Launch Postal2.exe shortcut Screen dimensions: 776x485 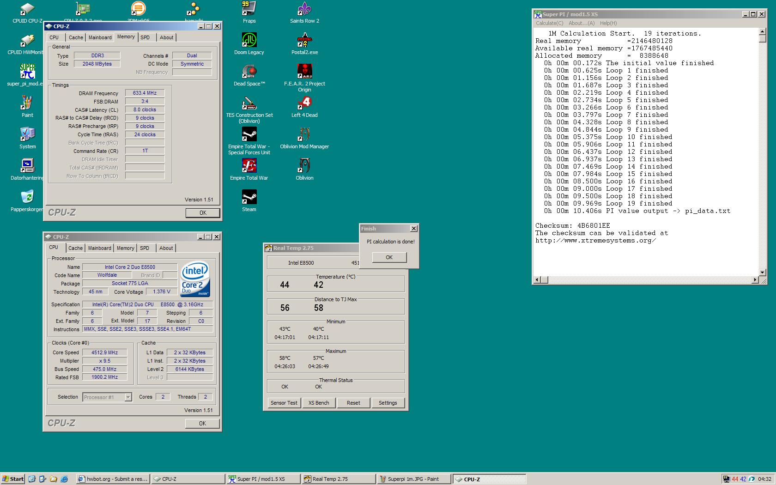(x=304, y=43)
